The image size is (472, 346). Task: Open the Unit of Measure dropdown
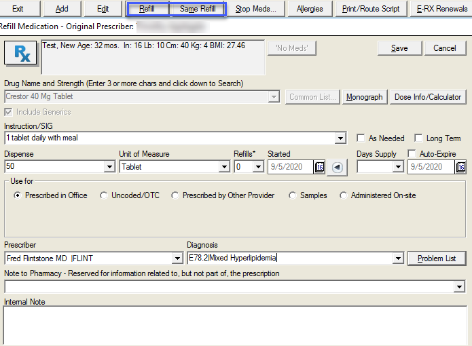coord(224,167)
